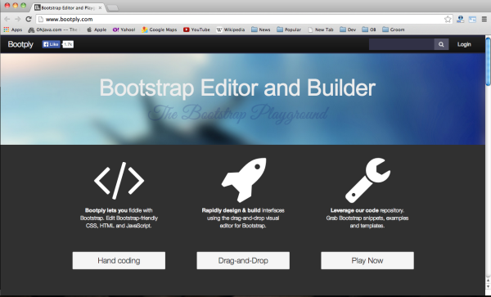491x297 pixels.
Task: Click the magnifier search button
Action: [x=441, y=44]
